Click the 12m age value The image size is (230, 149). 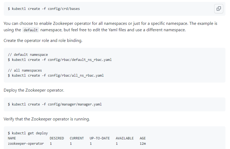143,143
